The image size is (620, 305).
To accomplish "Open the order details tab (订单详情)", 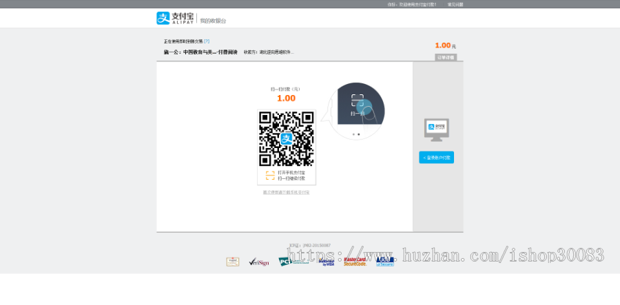I will tap(446, 57).
